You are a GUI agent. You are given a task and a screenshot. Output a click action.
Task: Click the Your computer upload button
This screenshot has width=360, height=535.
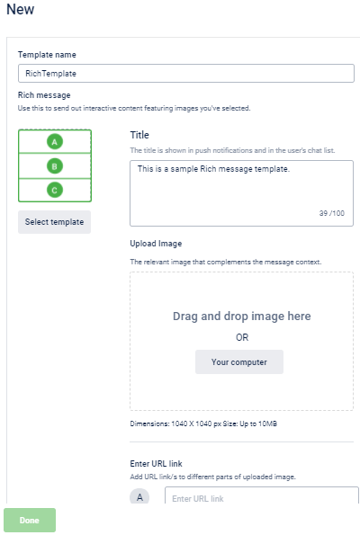click(239, 361)
